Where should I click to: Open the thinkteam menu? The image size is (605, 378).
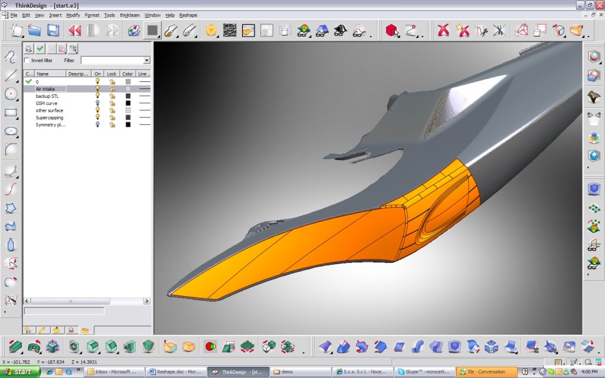point(129,15)
